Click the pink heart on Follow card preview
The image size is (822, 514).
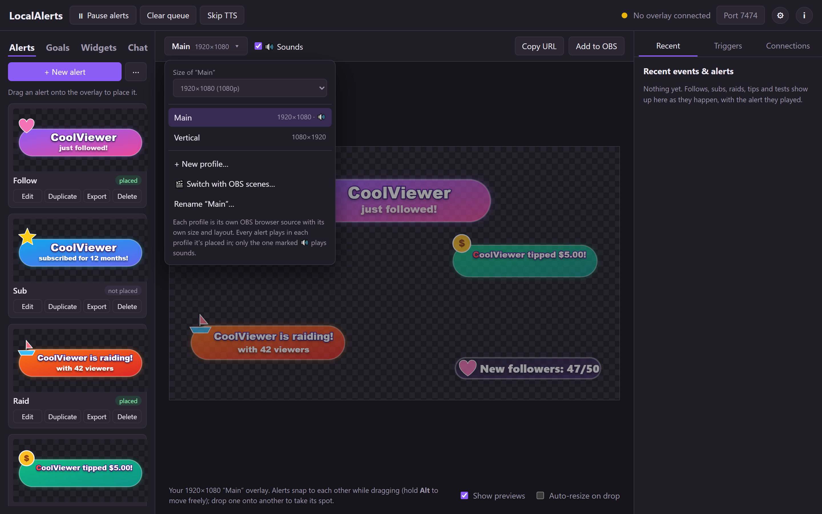pyautogui.click(x=27, y=125)
